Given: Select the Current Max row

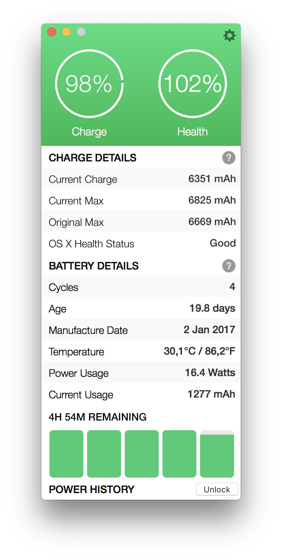Looking at the screenshot, I should click(x=141, y=201).
